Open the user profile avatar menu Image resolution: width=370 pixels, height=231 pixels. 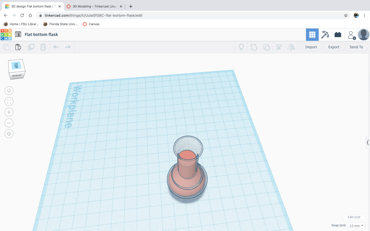363,35
